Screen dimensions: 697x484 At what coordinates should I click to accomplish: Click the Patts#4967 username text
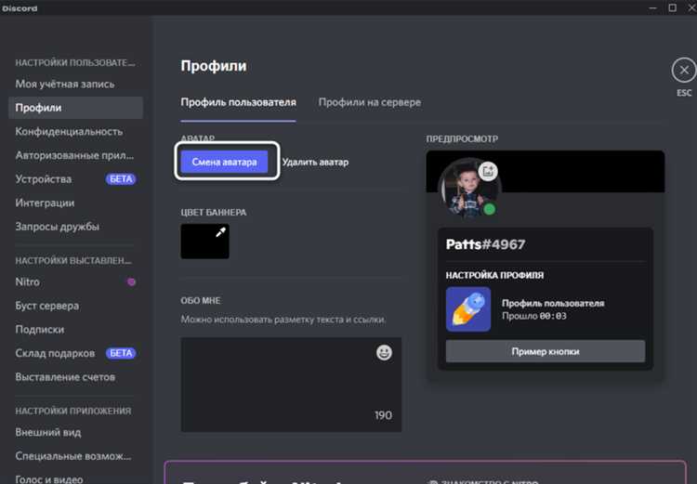coord(485,244)
